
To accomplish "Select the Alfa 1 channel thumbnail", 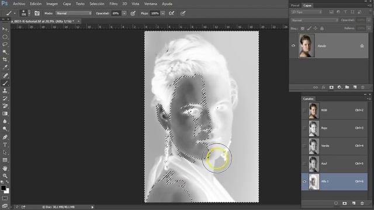I will tap(314, 181).
